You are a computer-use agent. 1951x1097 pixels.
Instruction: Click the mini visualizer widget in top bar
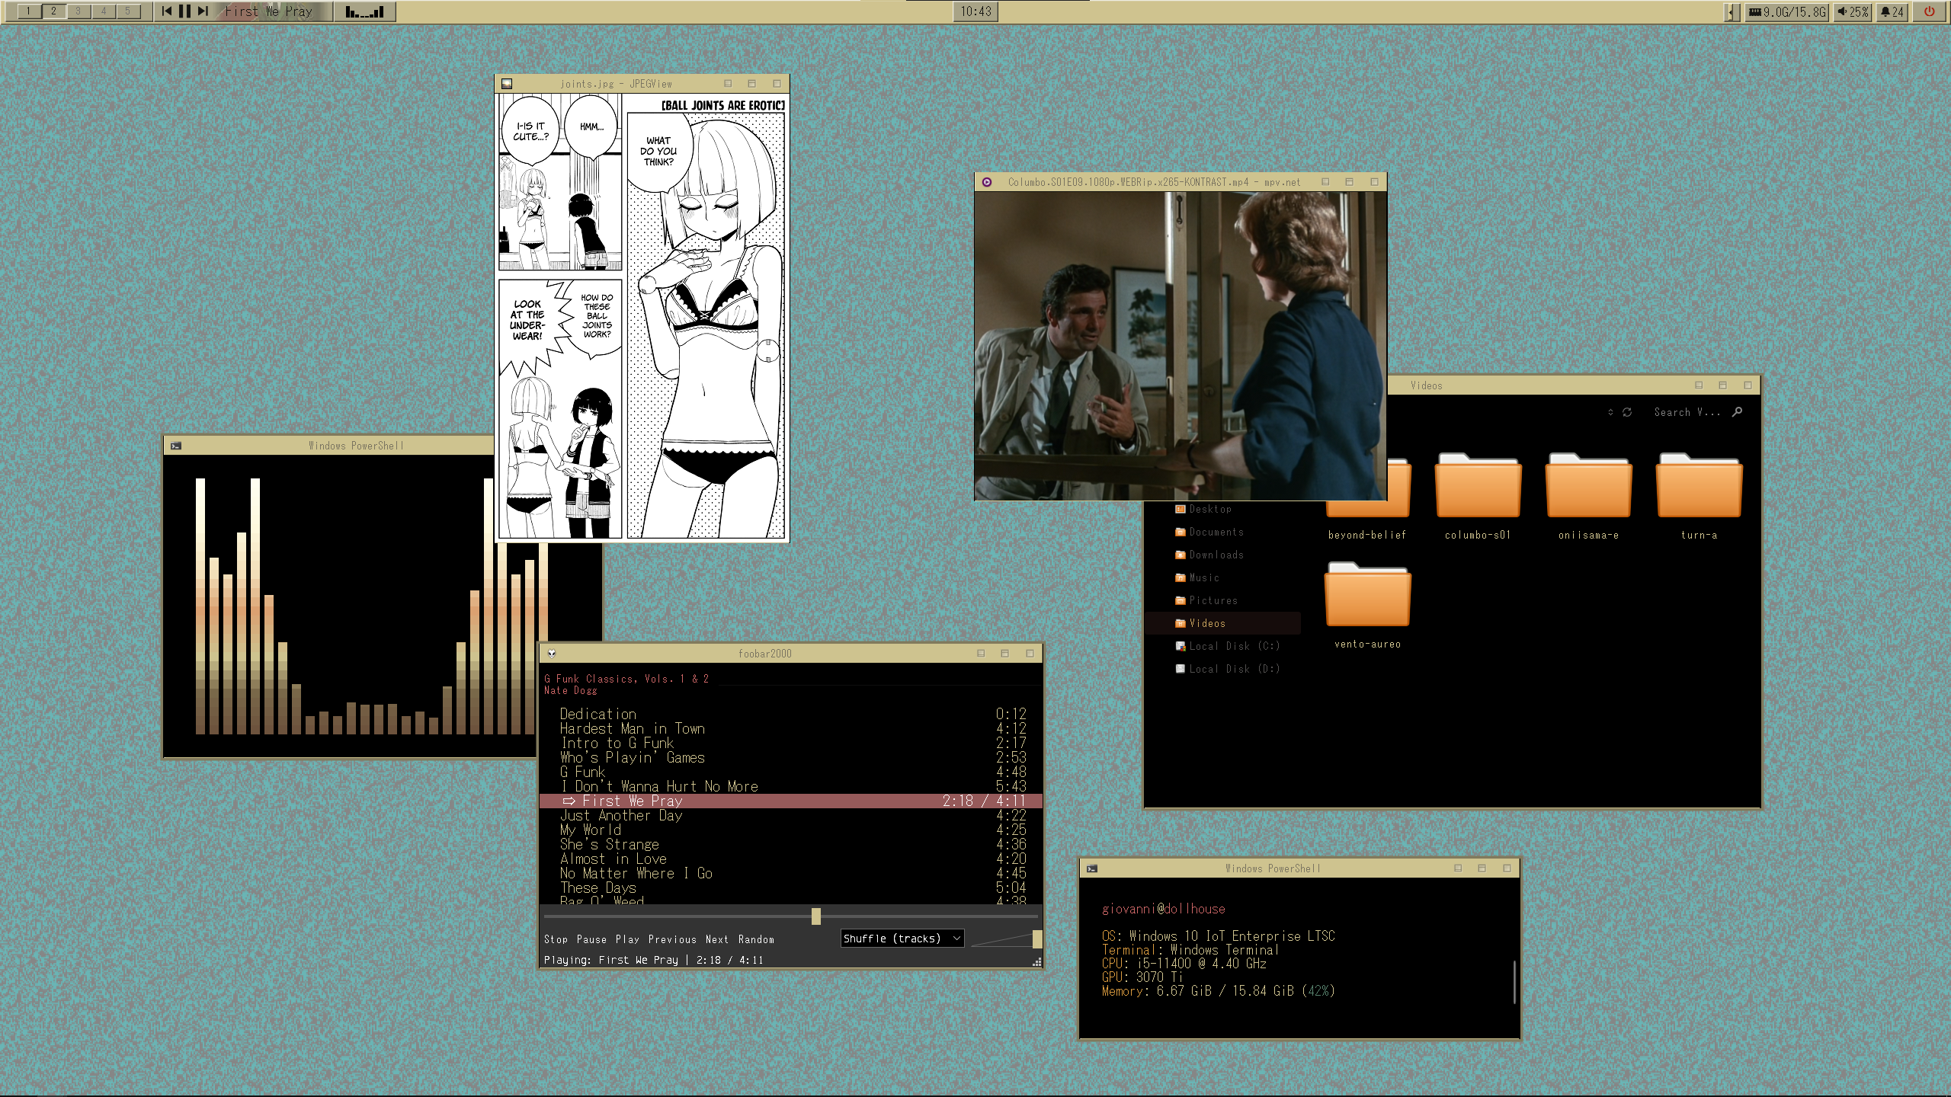pyautogui.click(x=364, y=11)
